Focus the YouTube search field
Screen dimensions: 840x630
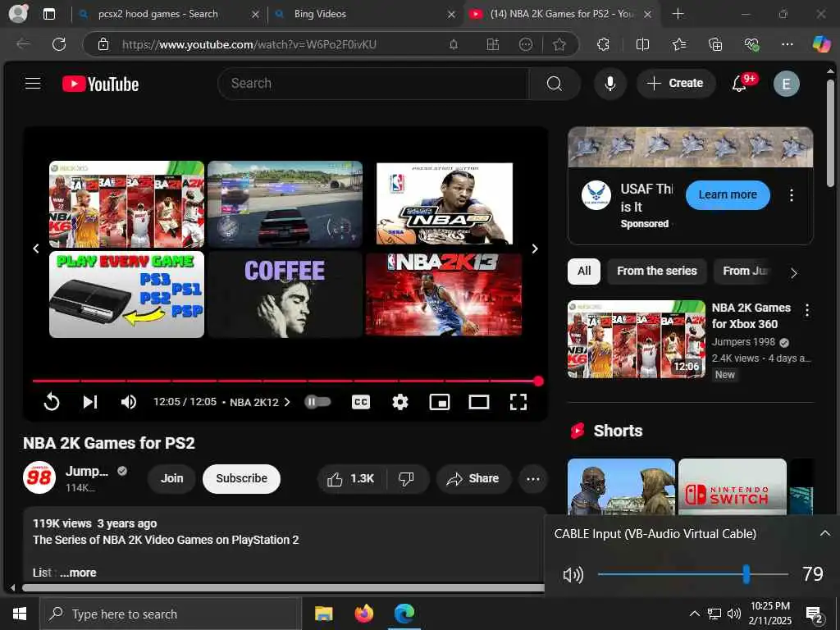coord(373,84)
